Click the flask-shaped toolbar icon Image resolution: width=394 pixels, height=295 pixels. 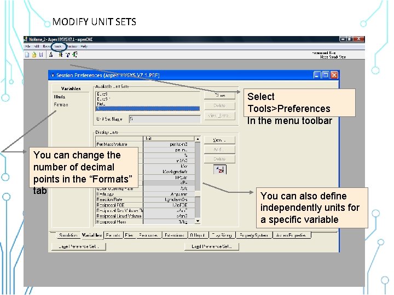pyautogui.click(x=51, y=55)
